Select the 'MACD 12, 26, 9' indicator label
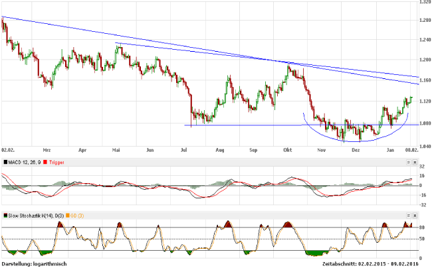Screen dimensions: 432x268 click(24, 161)
